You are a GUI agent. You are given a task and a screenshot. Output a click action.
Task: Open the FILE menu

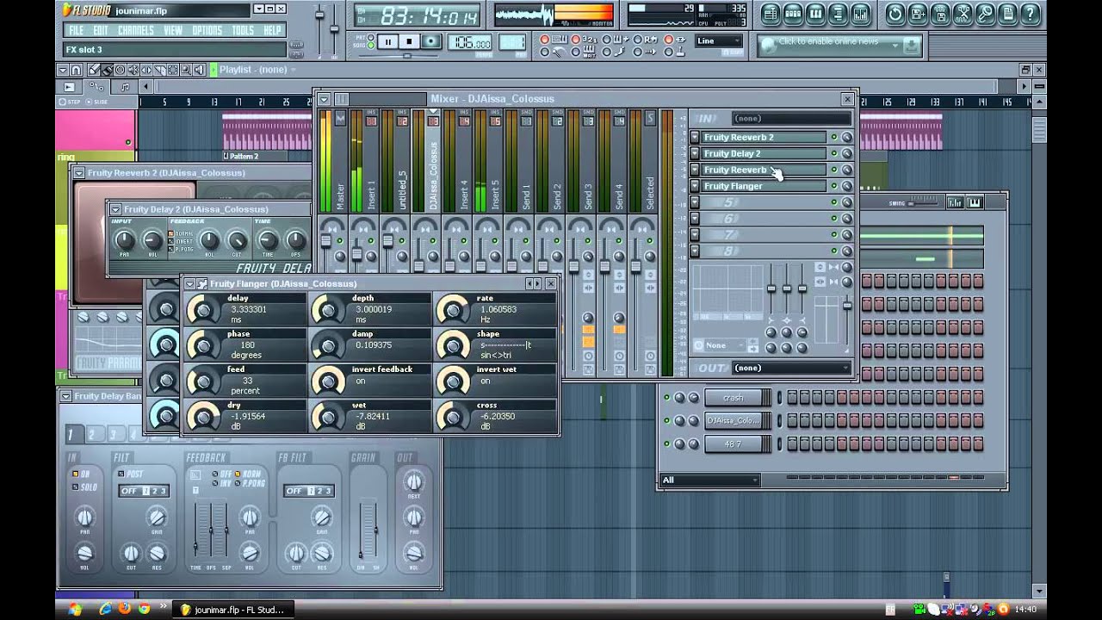pyautogui.click(x=76, y=30)
